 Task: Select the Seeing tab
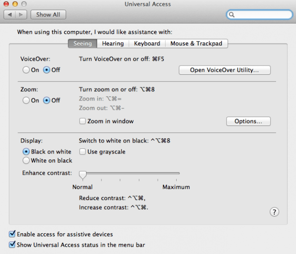tap(82, 43)
